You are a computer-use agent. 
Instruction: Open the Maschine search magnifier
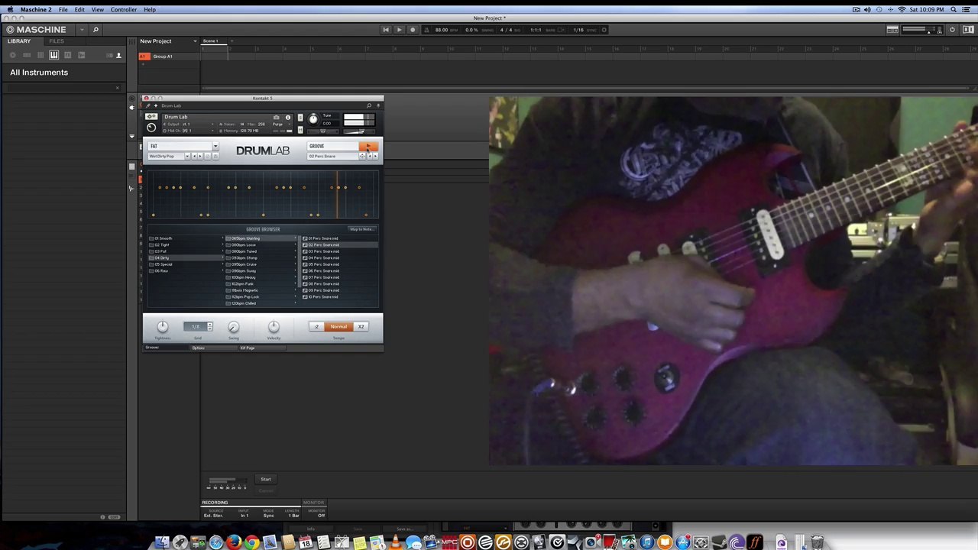[x=96, y=30]
